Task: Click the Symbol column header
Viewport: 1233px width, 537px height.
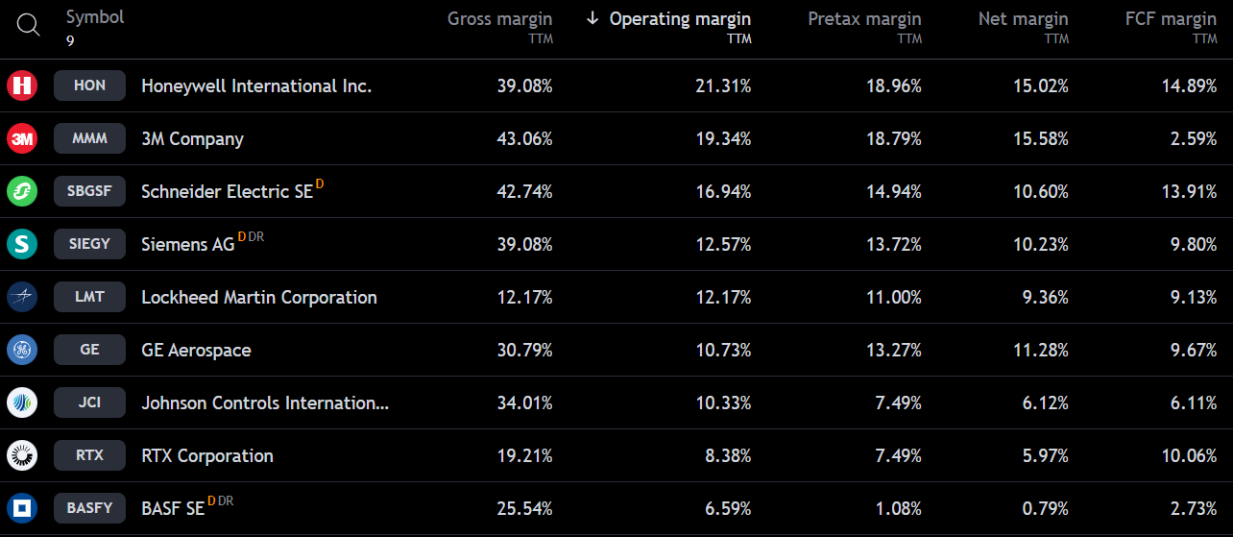Action: tap(95, 17)
